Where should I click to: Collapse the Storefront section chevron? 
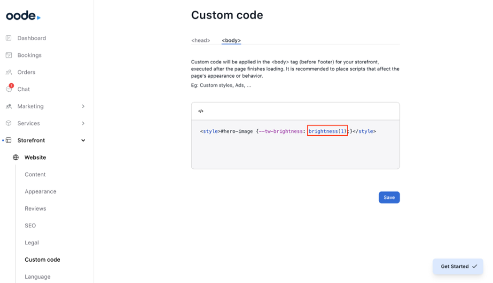[83, 140]
